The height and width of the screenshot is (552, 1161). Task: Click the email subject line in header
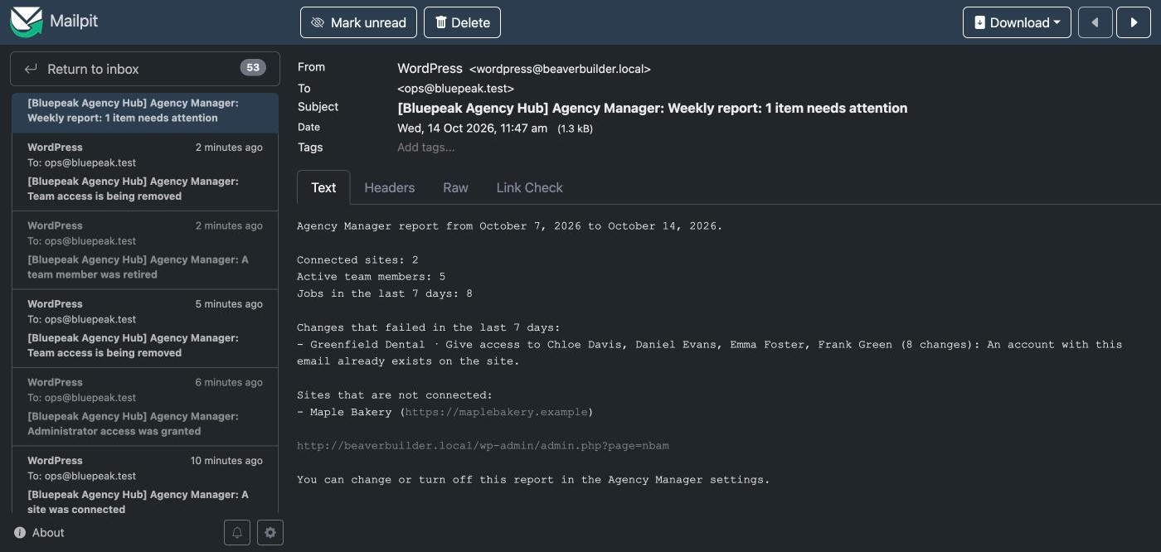[652, 108]
